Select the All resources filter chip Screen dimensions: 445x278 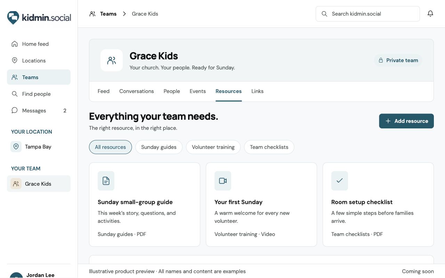pos(111,147)
